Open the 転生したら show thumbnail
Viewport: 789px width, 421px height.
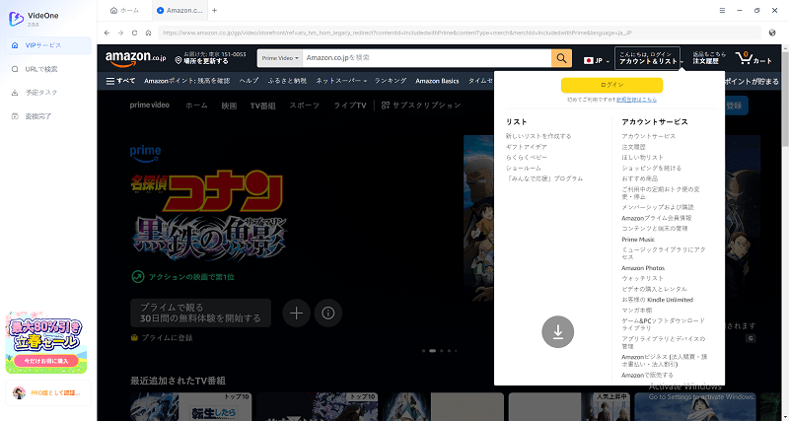[190, 407]
